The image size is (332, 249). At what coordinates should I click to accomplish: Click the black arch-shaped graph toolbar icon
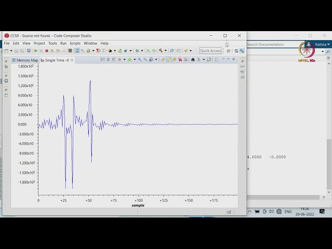coord(192,60)
